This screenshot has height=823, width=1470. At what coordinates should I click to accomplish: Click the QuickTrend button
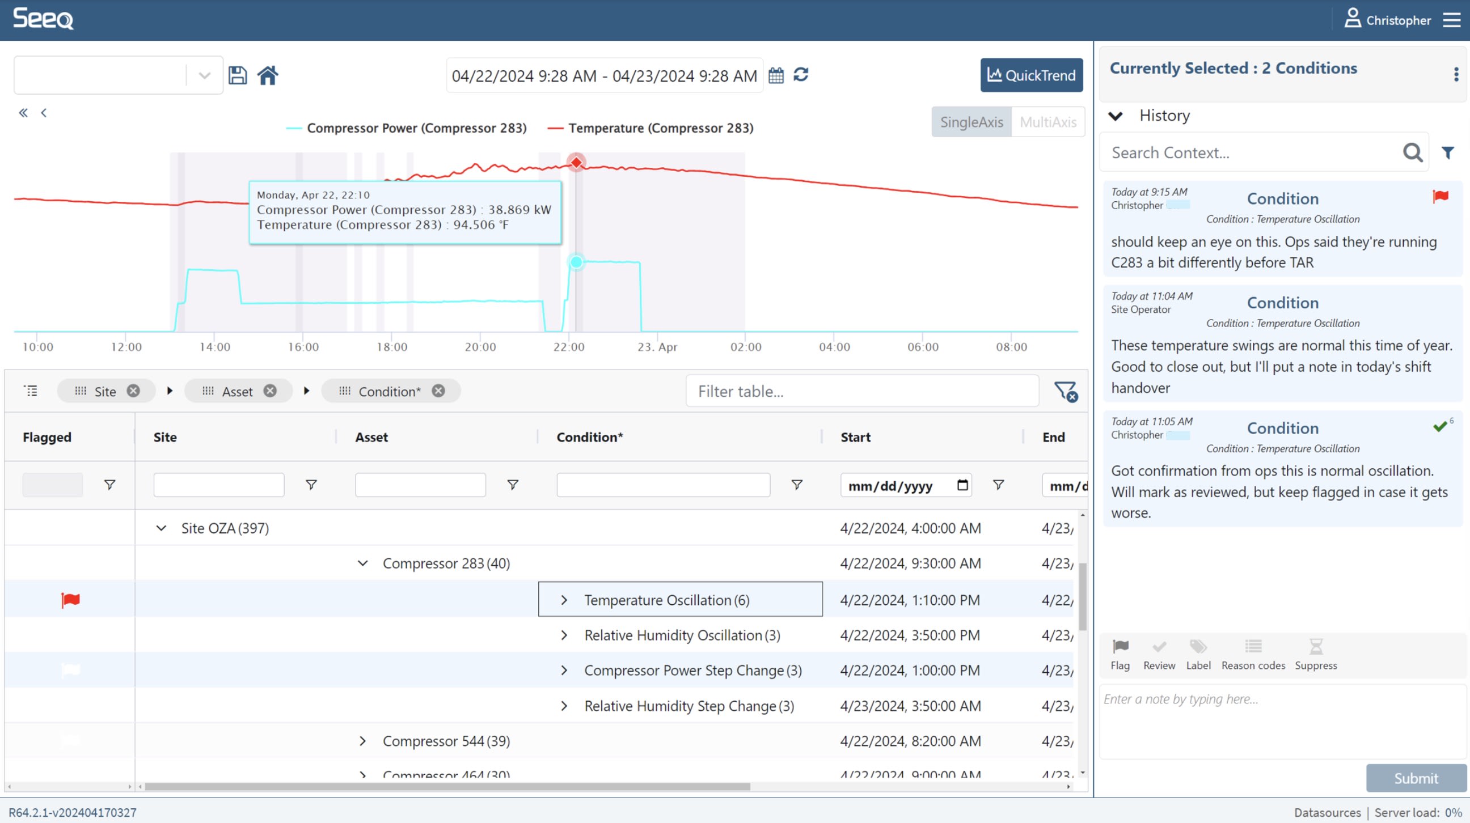(x=1031, y=75)
